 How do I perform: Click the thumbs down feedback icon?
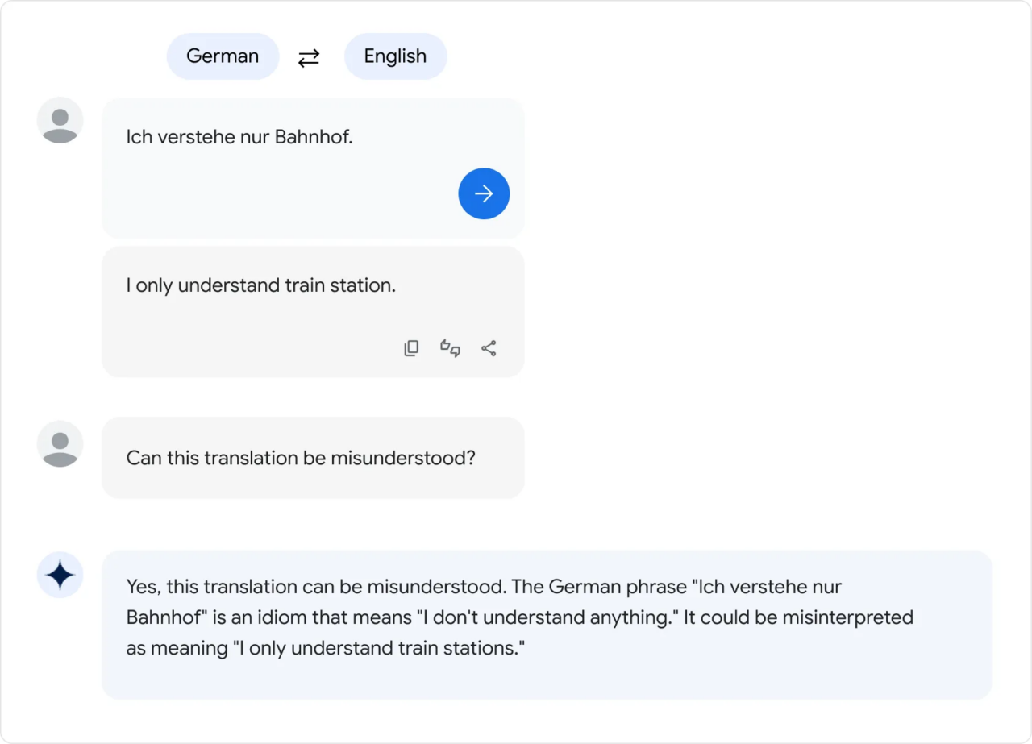click(x=456, y=352)
